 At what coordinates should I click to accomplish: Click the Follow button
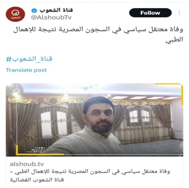coord(150,13)
